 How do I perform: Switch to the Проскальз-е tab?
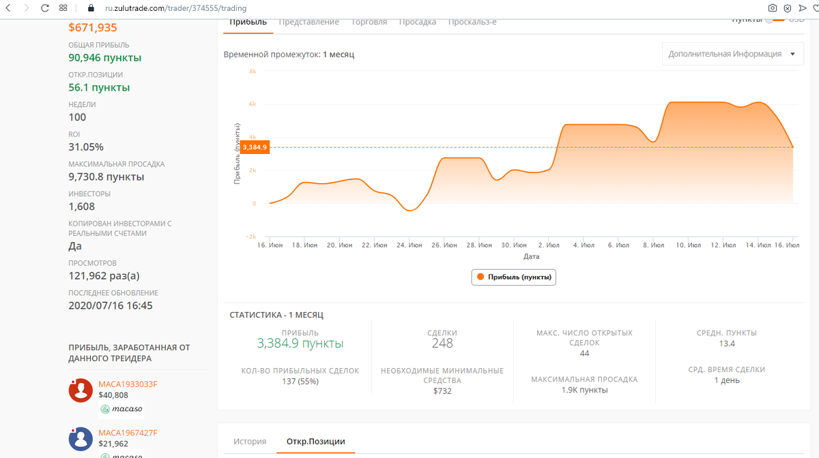tap(472, 22)
